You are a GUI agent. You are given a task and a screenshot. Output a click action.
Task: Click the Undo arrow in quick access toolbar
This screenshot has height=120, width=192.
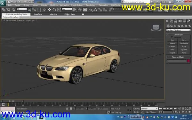tap(20, 2)
